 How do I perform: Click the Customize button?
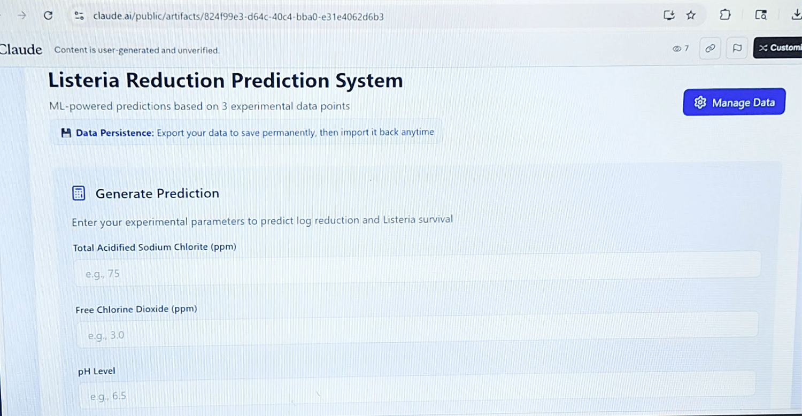[x=778, y=48]
